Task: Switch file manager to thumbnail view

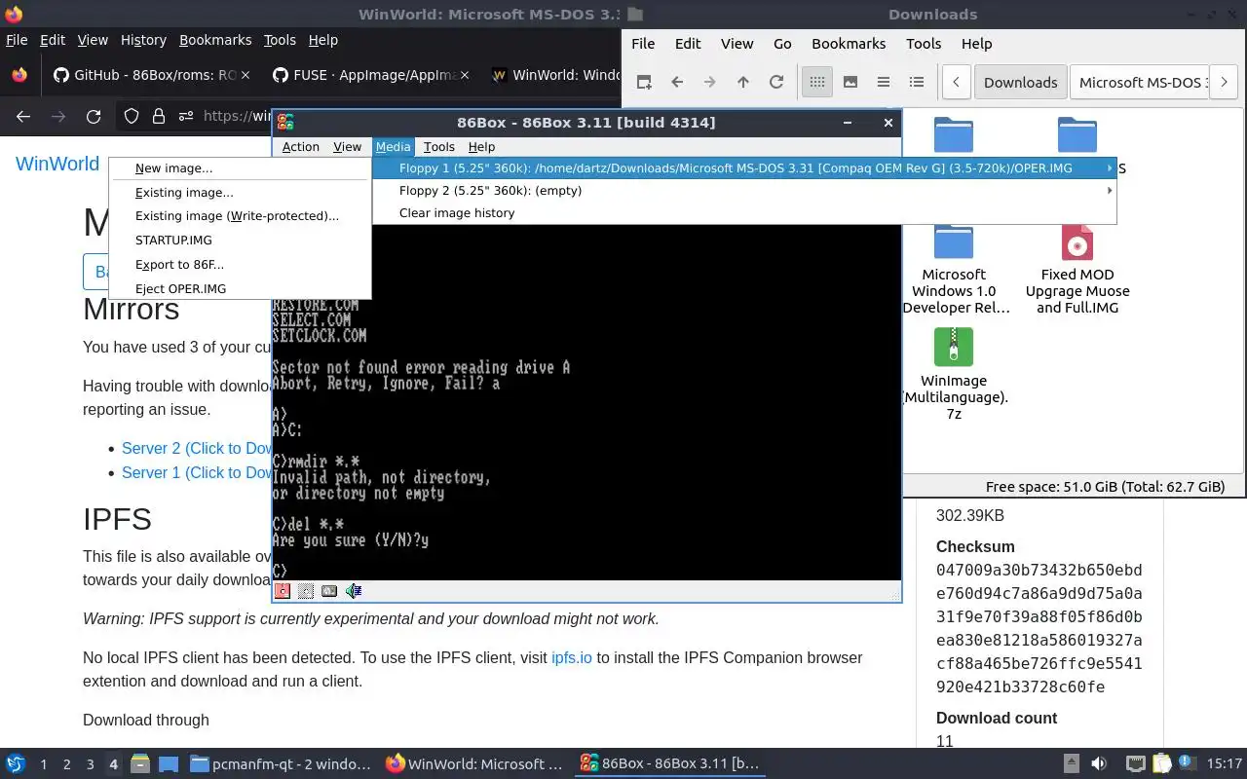Action: 850,82
